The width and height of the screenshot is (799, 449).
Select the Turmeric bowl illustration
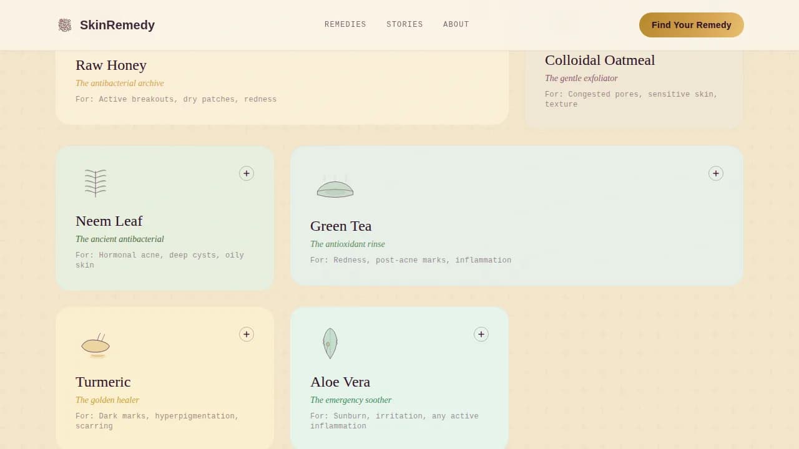96,345
